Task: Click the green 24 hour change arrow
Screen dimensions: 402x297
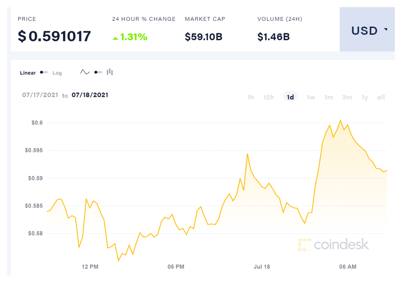Action: point(115,38)
